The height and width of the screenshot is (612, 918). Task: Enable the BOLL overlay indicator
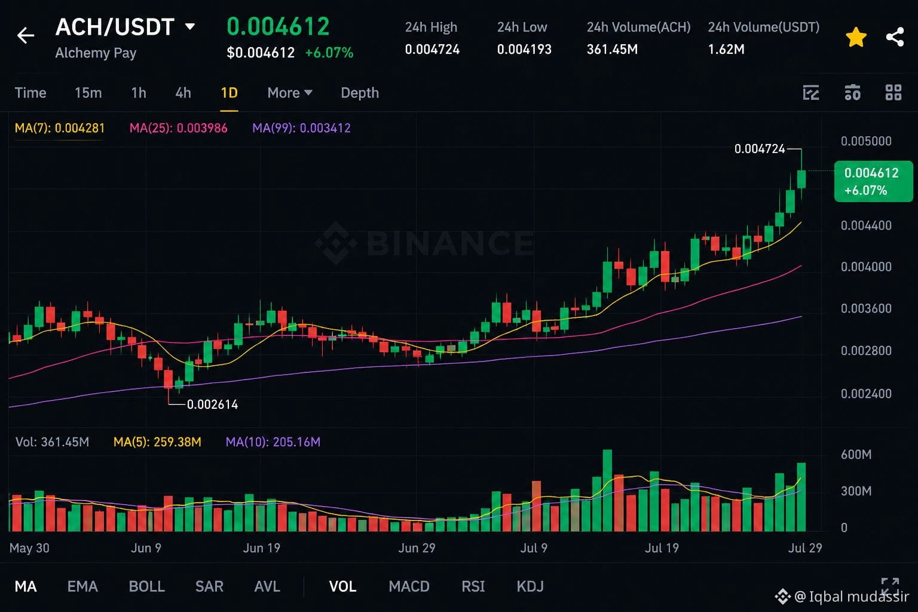(146, 586)
